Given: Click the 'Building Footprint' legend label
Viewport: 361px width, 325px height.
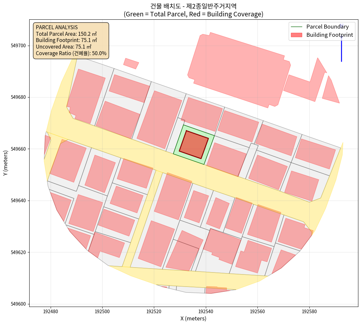Looking at the screenshot, I should pyautogui.click(x=329, y=35).
